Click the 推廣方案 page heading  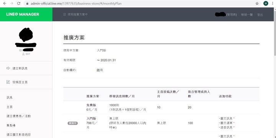click(x=74, y=37)
